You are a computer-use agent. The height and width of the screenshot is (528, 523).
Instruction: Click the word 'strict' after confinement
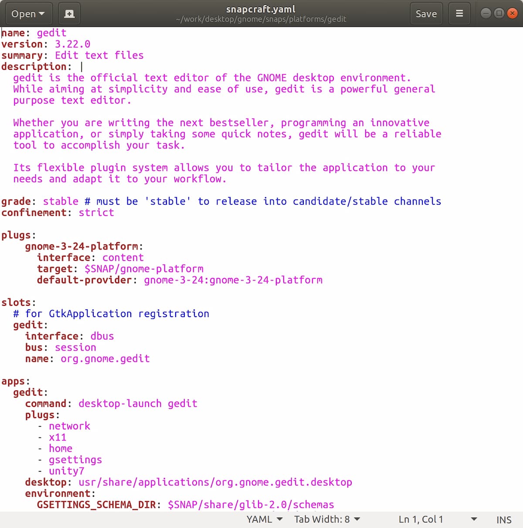[96, 213]
